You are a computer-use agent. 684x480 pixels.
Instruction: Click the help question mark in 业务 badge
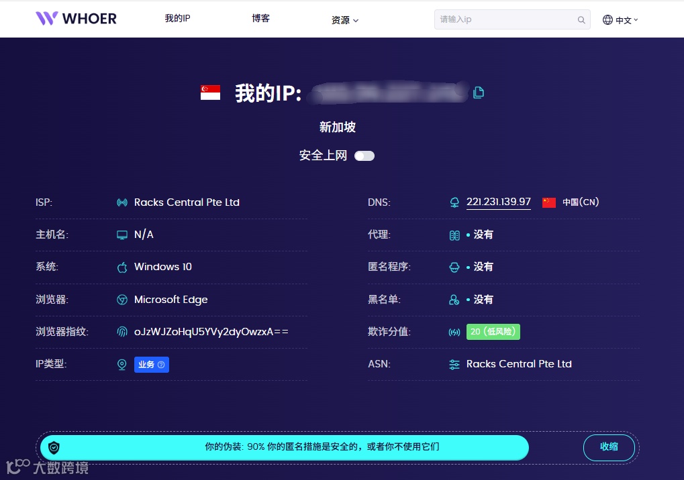tap(161, 365)
